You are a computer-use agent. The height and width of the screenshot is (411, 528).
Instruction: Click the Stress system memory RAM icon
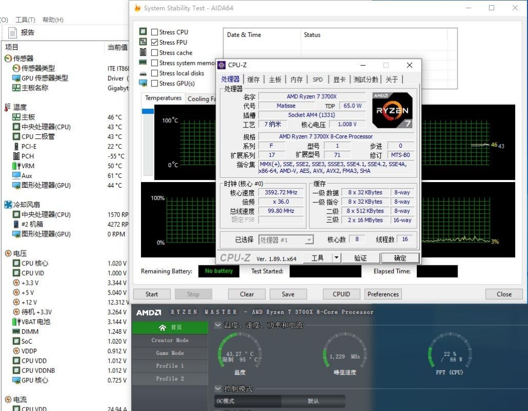click(143, 62)
